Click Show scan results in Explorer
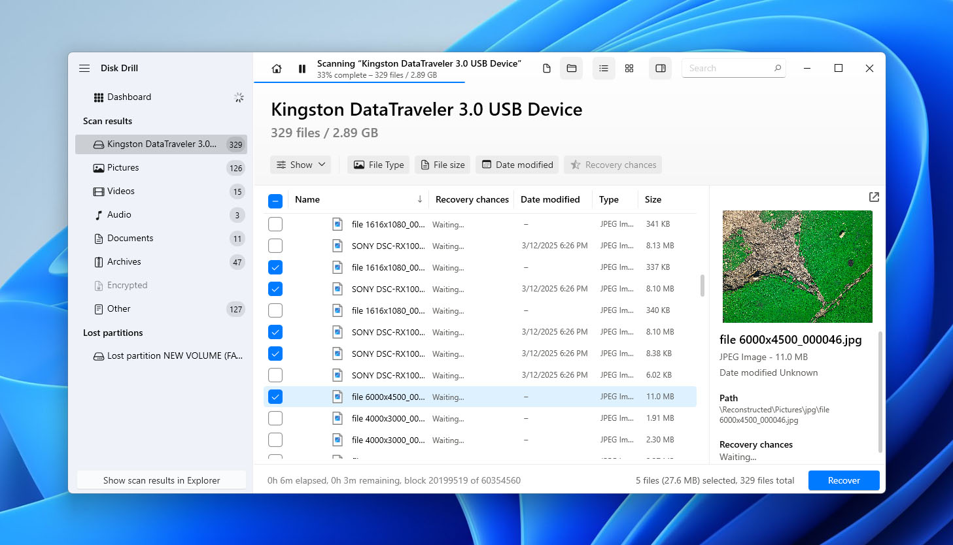Image resolution: width=953 pixels, height=545 pixels. pos(162,480)
